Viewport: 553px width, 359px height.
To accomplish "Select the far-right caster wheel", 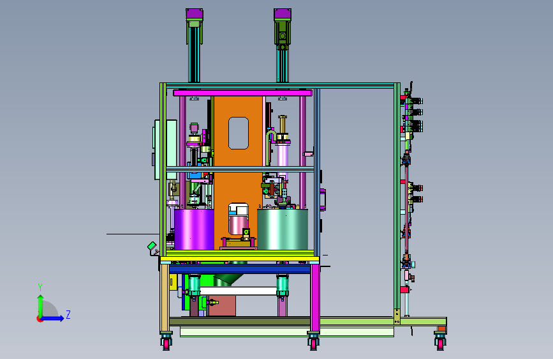I will click(440, 342).
